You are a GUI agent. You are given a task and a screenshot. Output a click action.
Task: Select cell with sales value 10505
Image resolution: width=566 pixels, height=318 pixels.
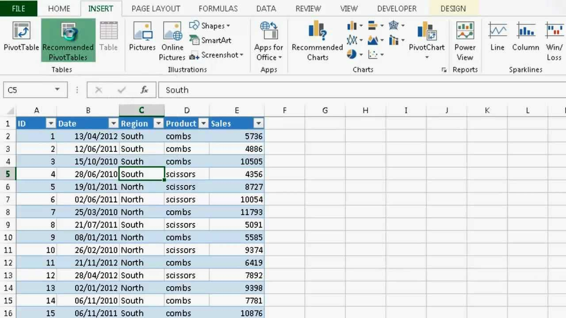(237, 162)
